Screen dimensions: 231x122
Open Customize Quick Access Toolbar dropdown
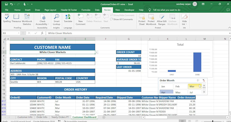click(32, 4)
